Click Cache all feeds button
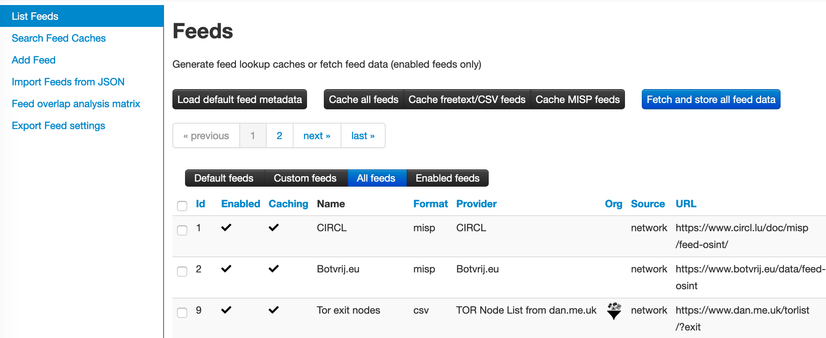Screen dimensions: 826x338 point(363,100)
